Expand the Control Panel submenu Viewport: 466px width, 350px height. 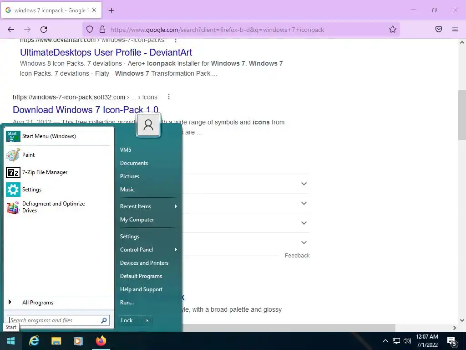(149, 249)
